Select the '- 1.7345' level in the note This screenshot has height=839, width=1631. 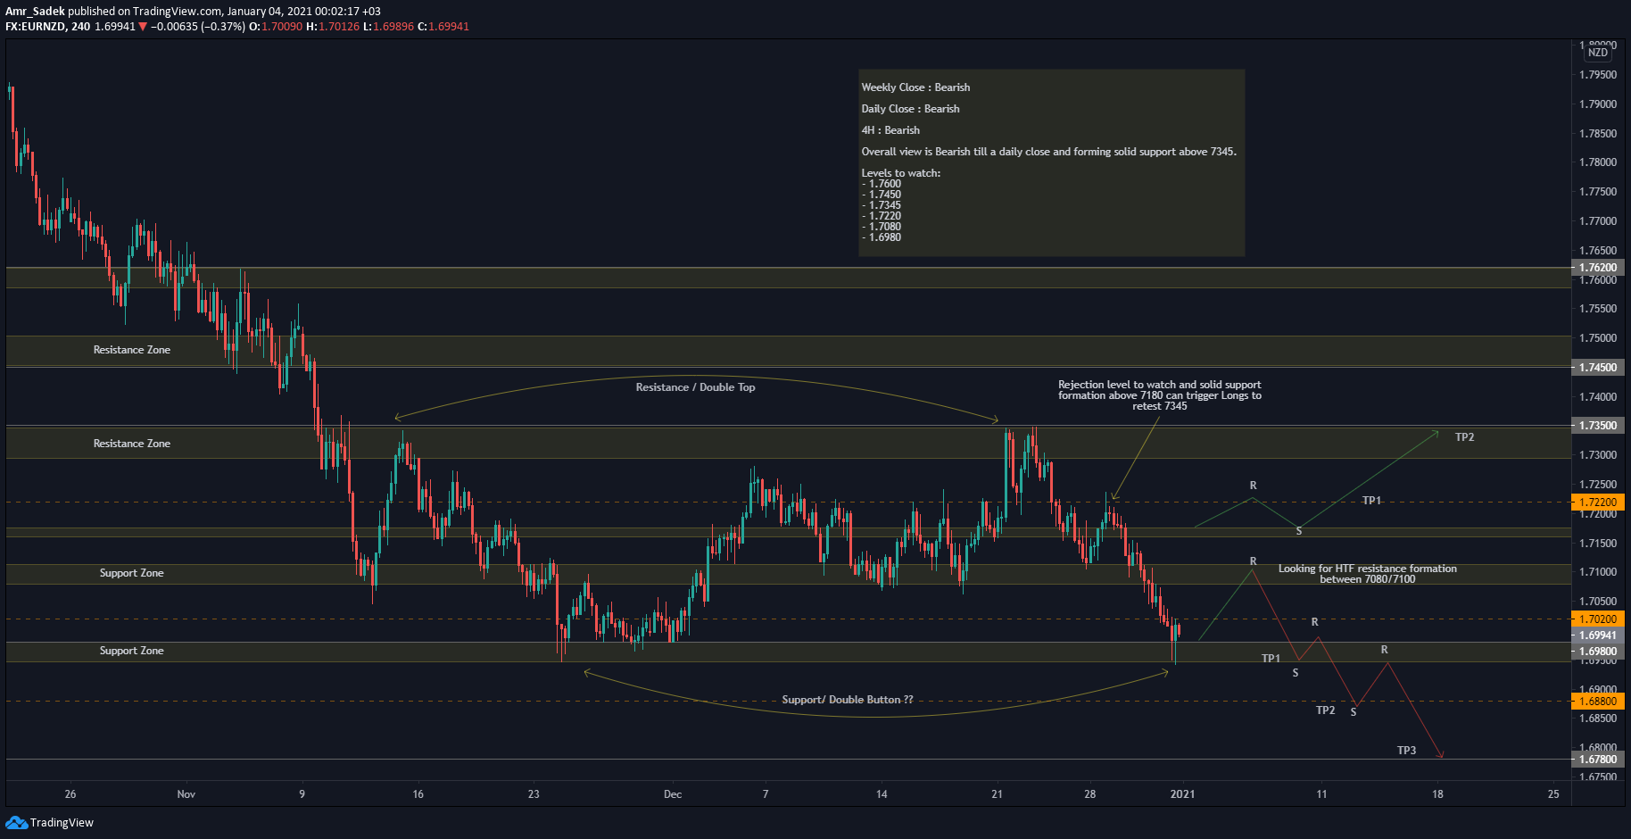(x=882, y=205)
